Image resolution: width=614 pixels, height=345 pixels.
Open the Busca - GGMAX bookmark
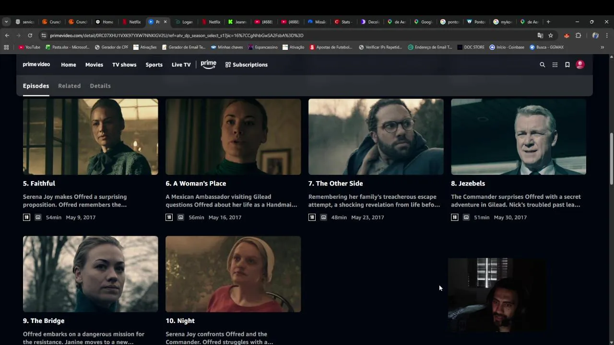click(546, 47)
